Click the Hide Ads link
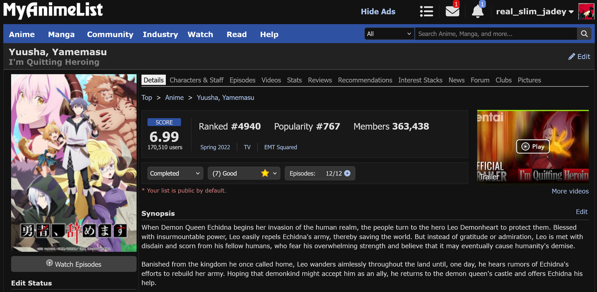Viewport: 597px width, 292px height. 378,12
